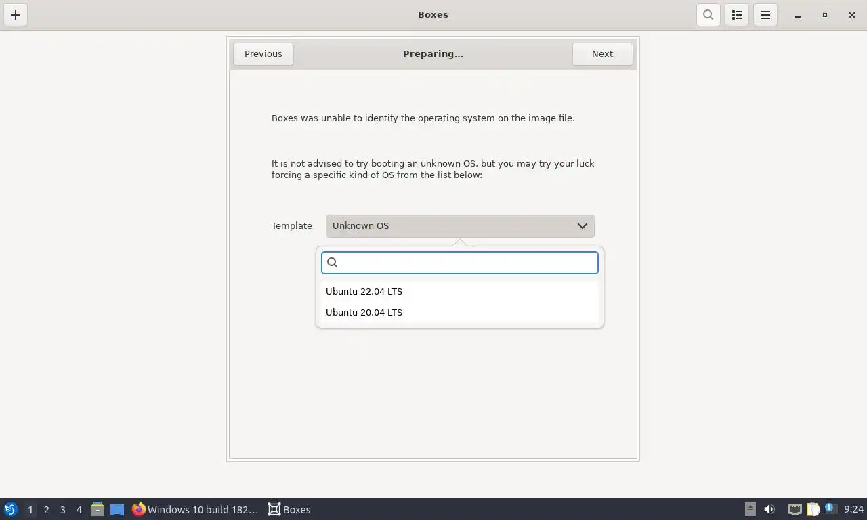
Task: Choose Ubuntu 20.04 LTS template
Action: click(x=460, y=312)
